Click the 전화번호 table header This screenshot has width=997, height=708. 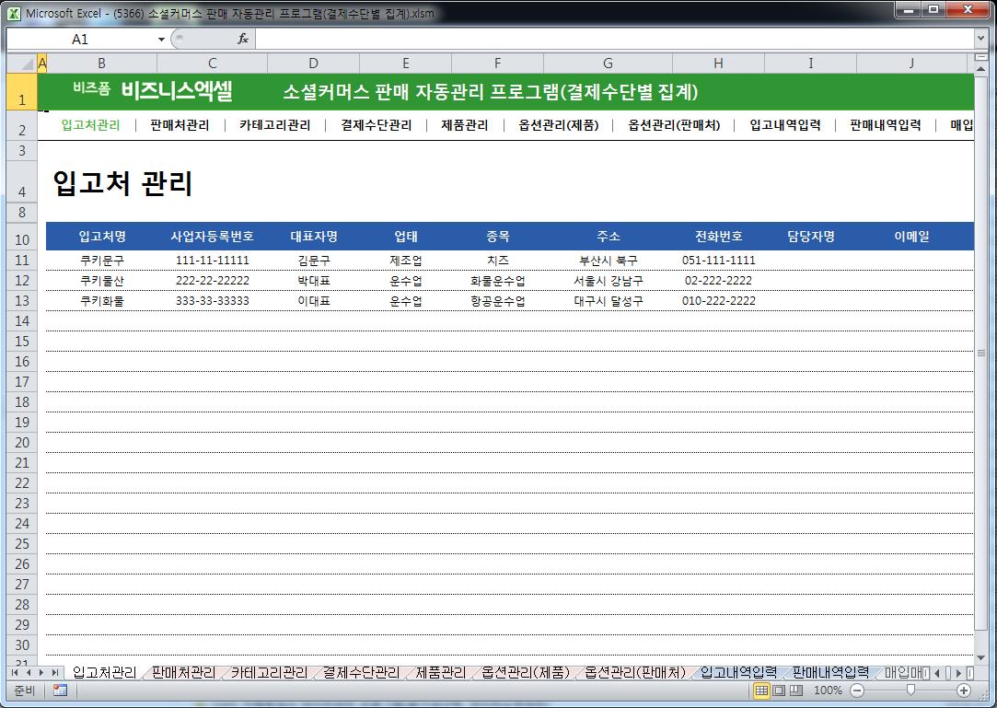[718, 236]
